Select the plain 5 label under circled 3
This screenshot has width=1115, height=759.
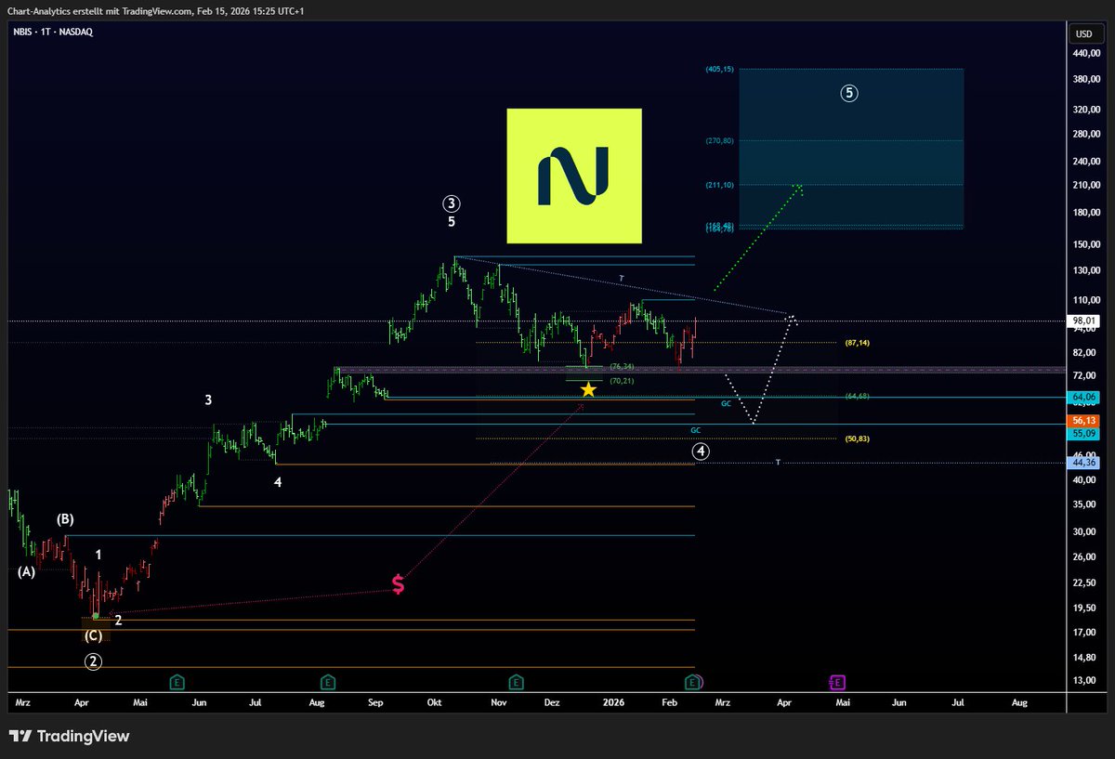[x=452, y=222]
